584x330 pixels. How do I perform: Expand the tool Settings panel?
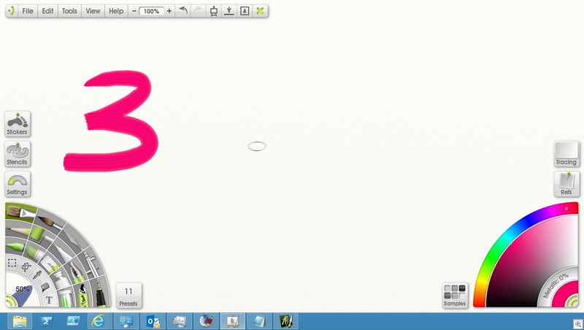tap(17, 184)
